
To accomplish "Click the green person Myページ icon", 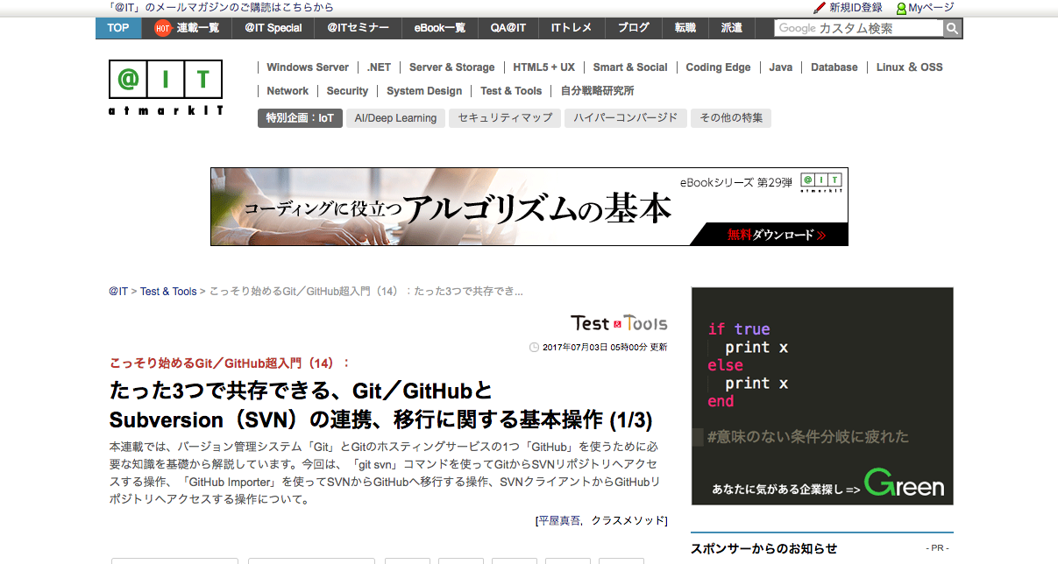I will point(901,8).
